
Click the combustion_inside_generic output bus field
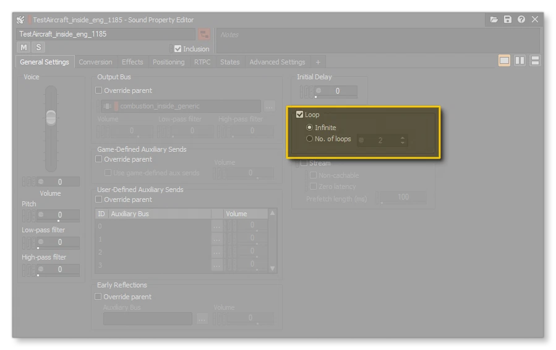(x=181, y=107)
